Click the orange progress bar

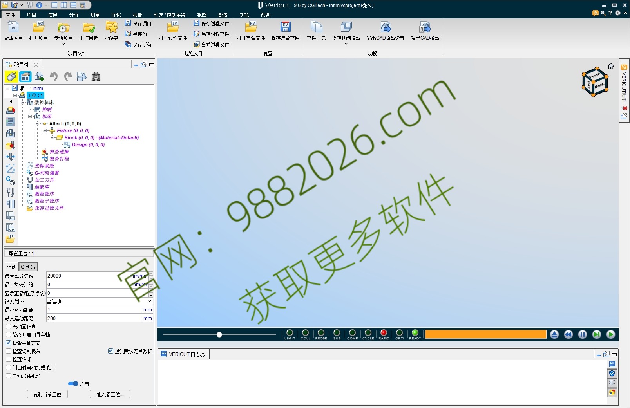click(x=485, y=334)
